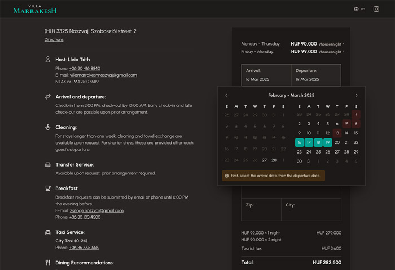Click the Transfer Service car icon
The image size is (395, 270).
48,164
